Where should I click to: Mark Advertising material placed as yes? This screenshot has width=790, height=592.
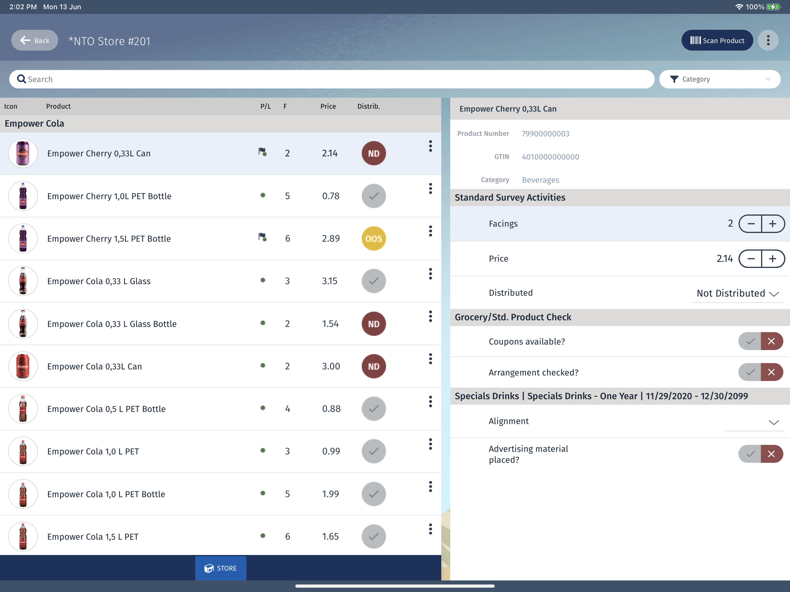pos(750,454)
